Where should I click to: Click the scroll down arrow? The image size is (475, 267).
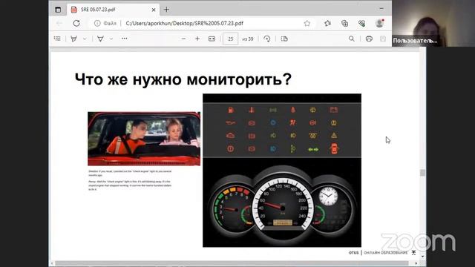point(422,257)
